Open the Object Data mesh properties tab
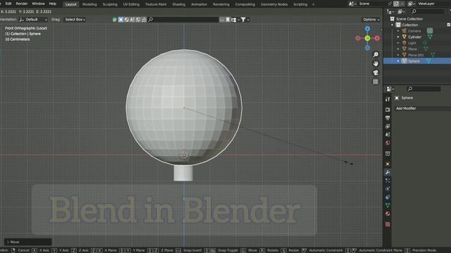 coord(388,205)
